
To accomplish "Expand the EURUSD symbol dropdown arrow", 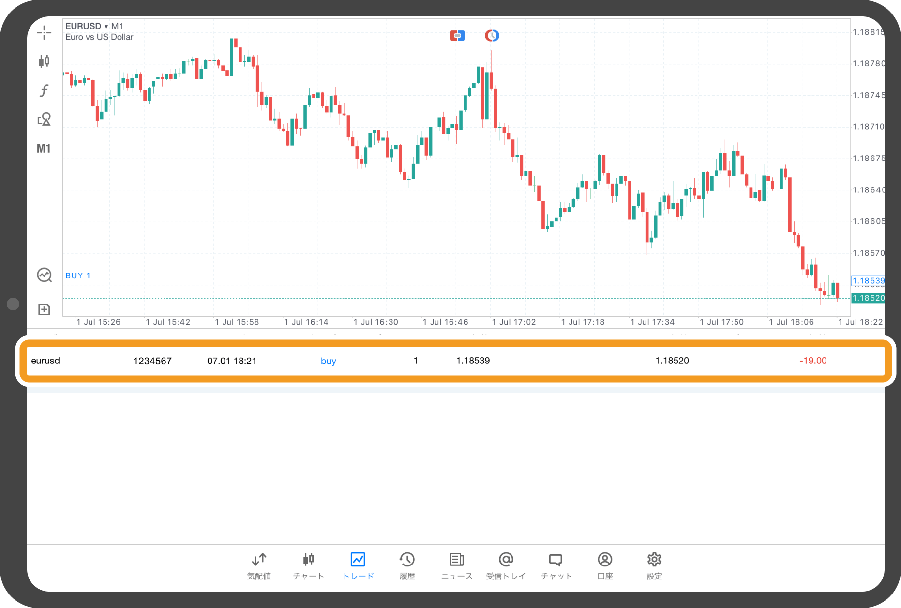I will pos(106,27).
